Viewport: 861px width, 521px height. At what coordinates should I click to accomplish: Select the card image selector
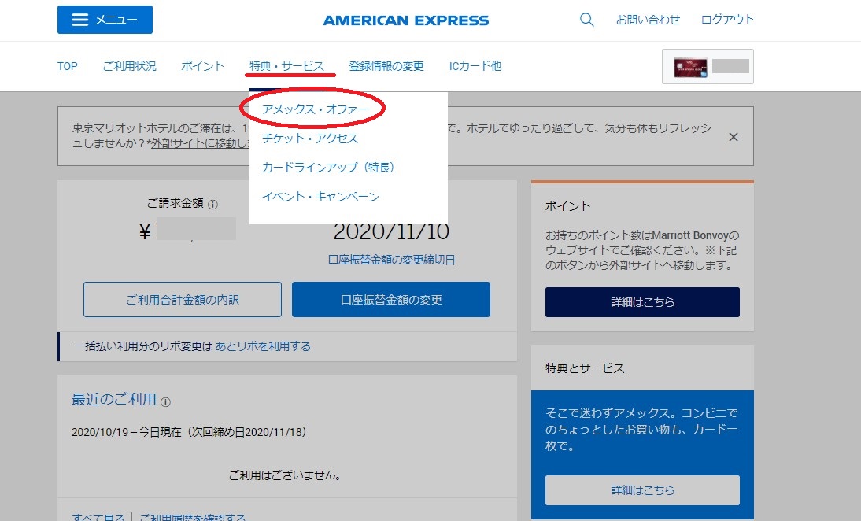(x=708, y=66)
